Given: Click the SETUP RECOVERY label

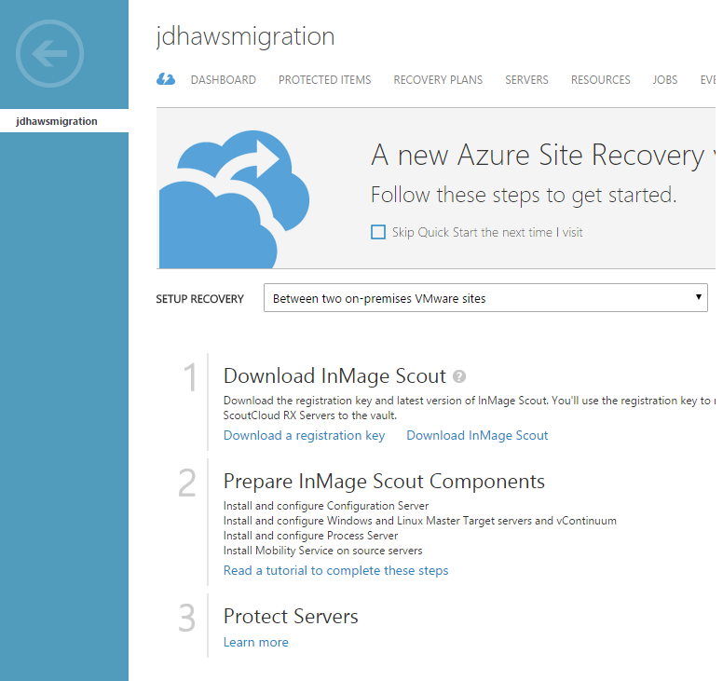Looking at the screenshot, I should click(199, 299).
